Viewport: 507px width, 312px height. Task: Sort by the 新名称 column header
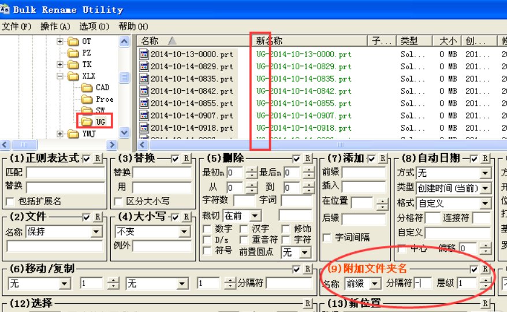pos(310,41)
